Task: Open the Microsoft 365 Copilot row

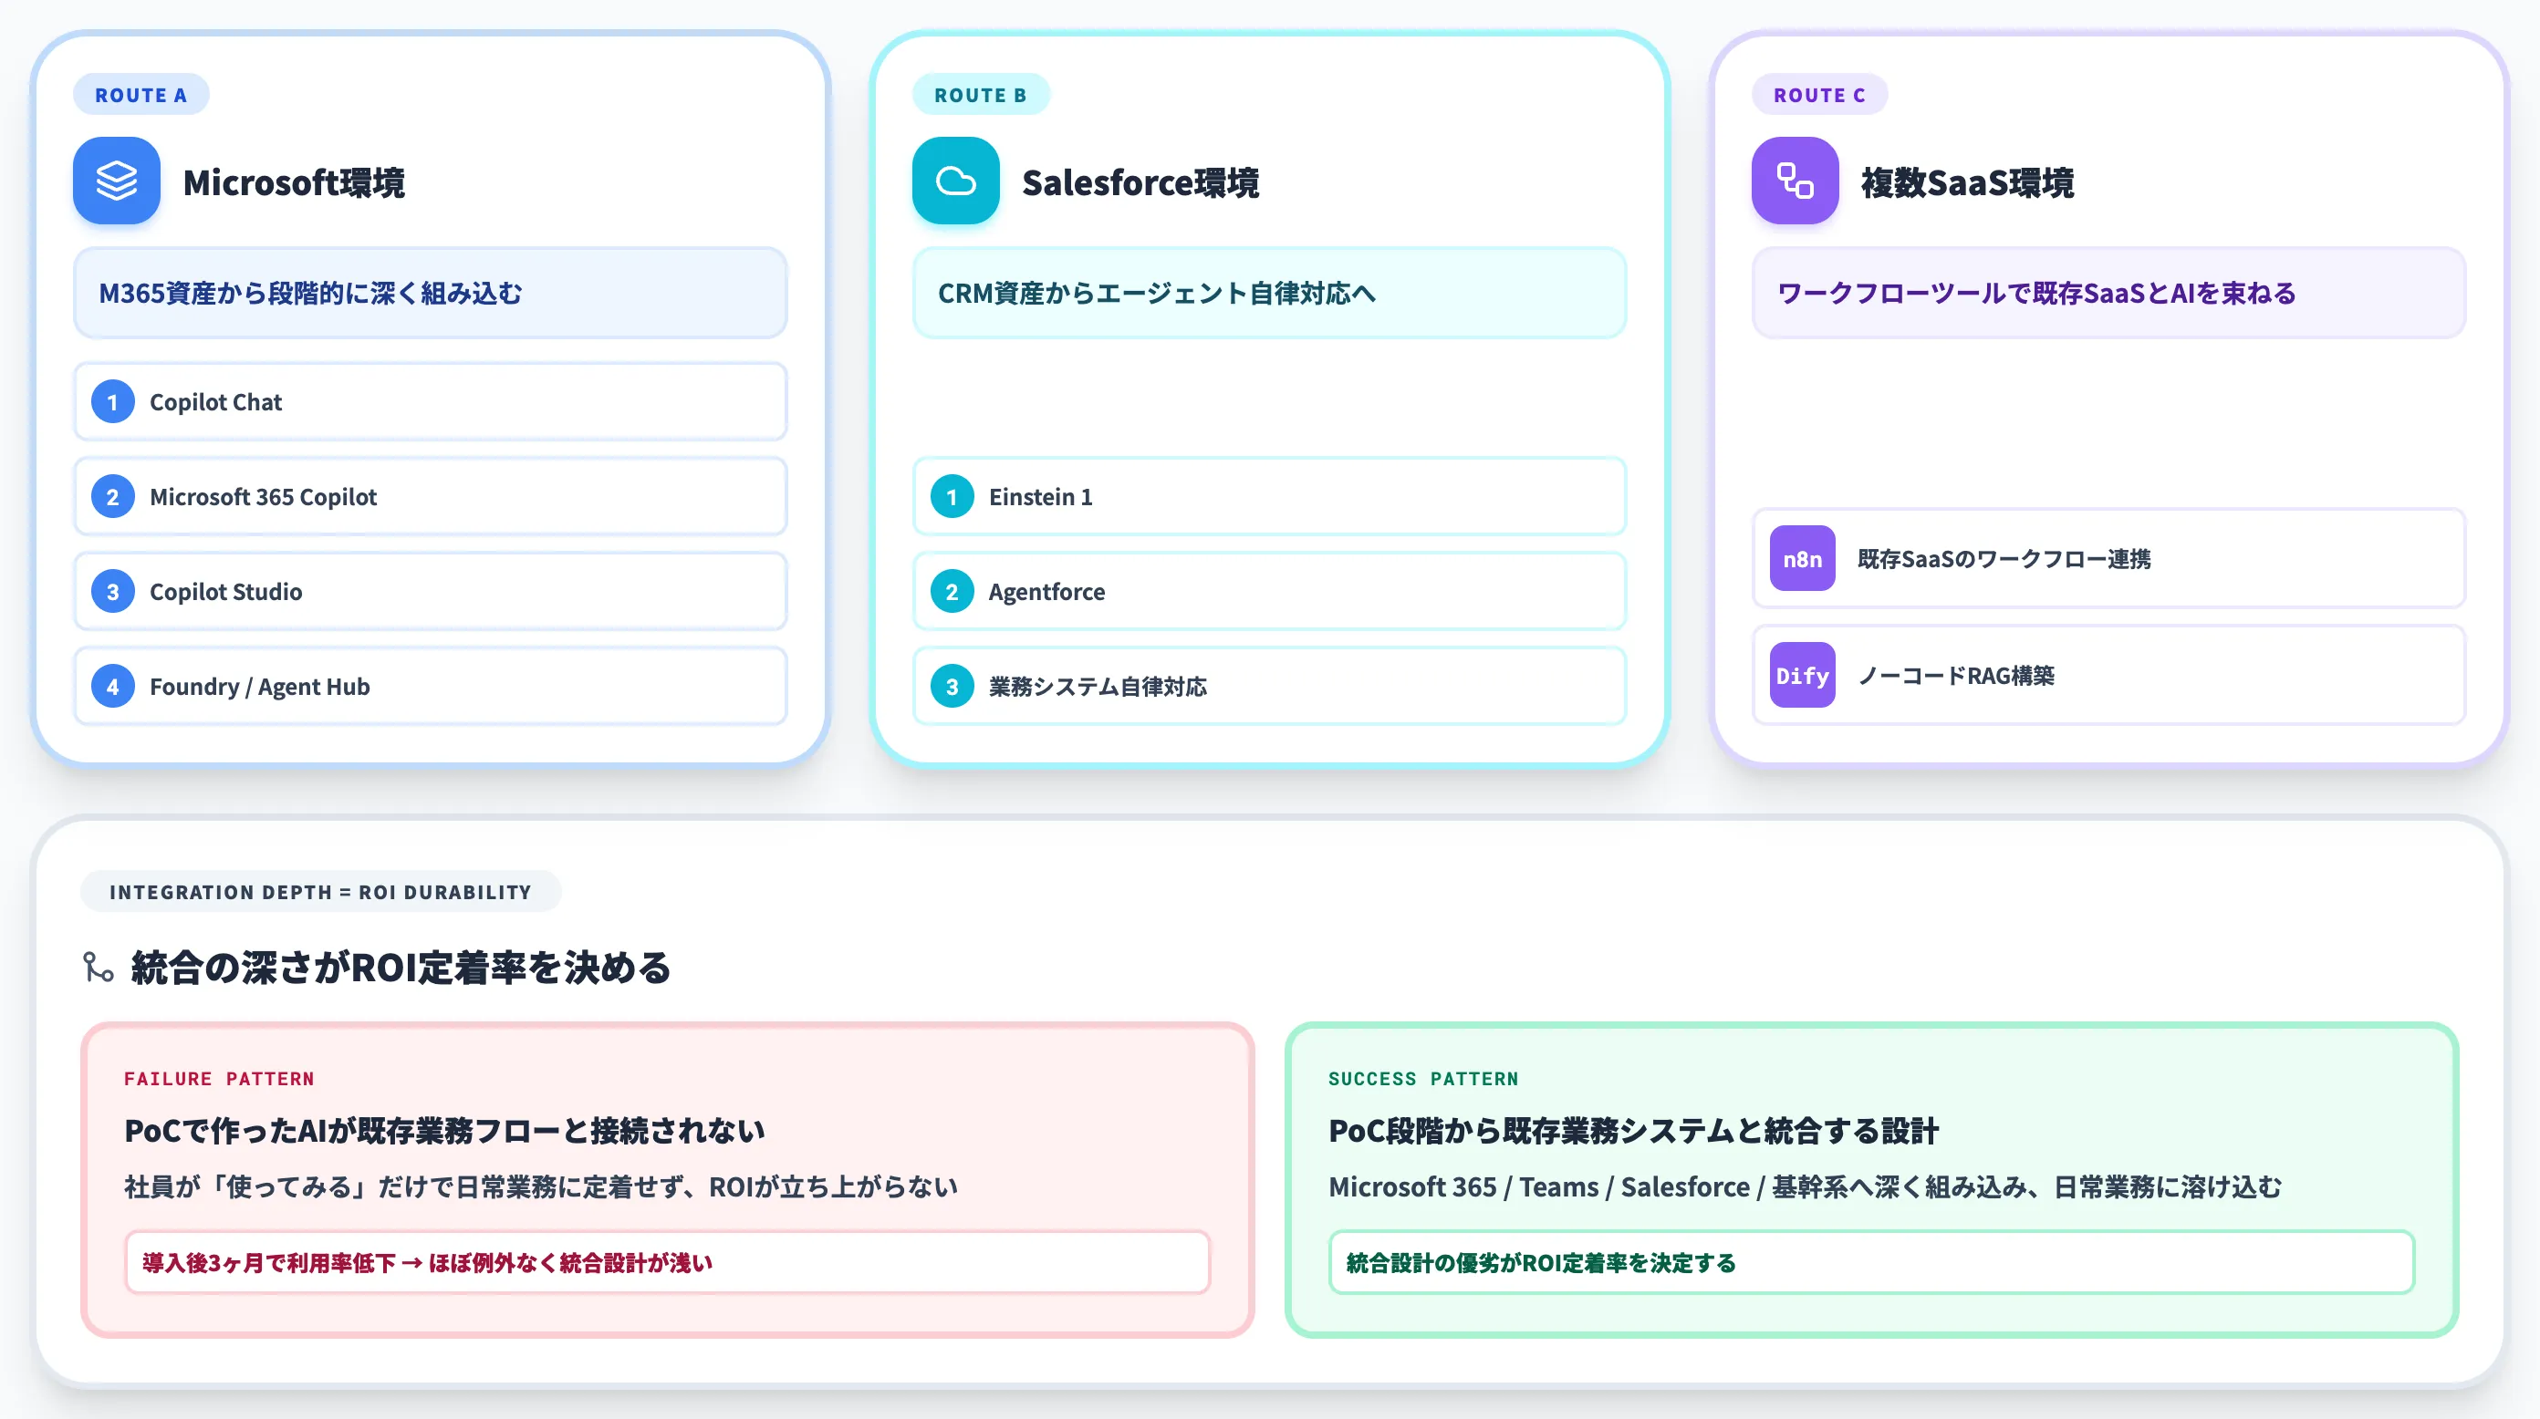Action: pyautogui.click(x=430, y=497)
